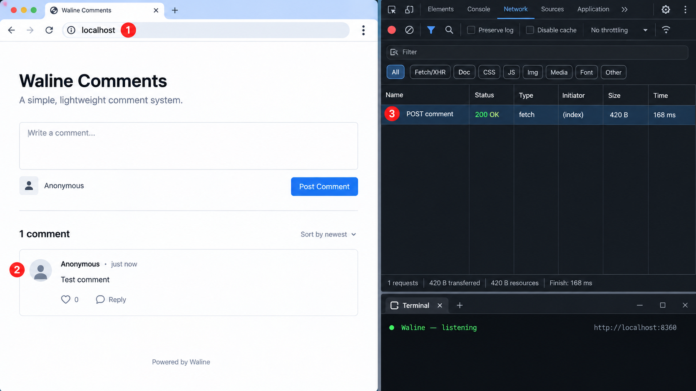Open a new browser tab

(x=175, y=10)
